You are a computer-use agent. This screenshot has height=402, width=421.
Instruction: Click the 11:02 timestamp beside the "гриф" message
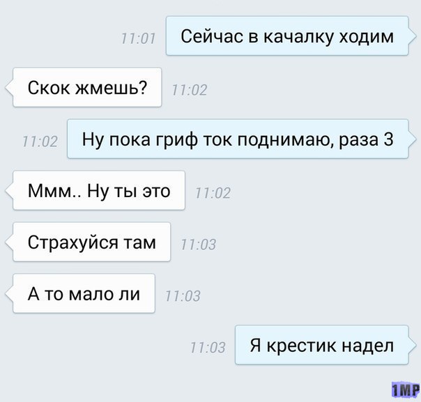pos(40,141)
